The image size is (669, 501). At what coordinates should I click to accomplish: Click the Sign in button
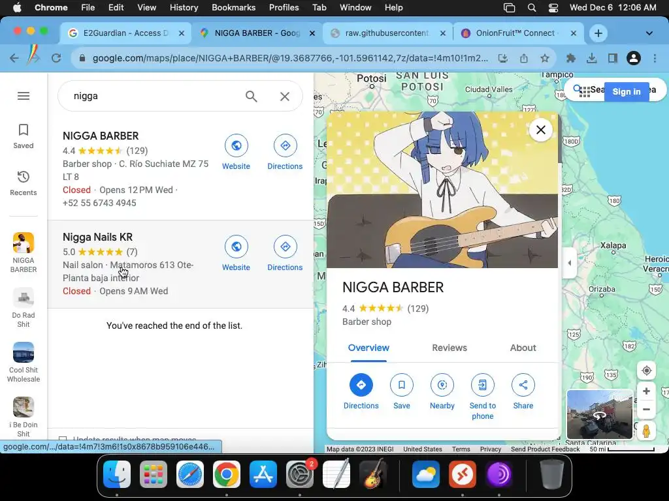[x=627, y=91]
